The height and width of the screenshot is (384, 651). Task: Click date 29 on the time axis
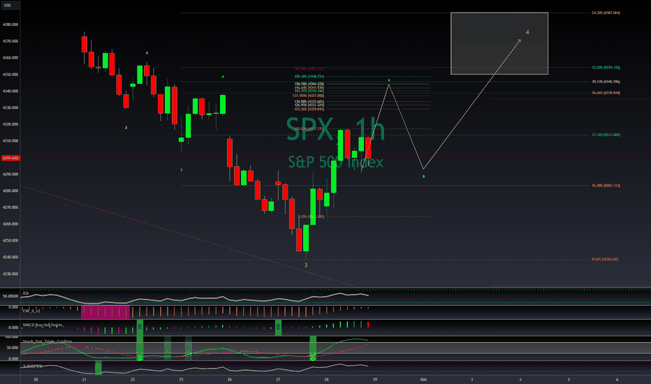click(x=375, y=379)
